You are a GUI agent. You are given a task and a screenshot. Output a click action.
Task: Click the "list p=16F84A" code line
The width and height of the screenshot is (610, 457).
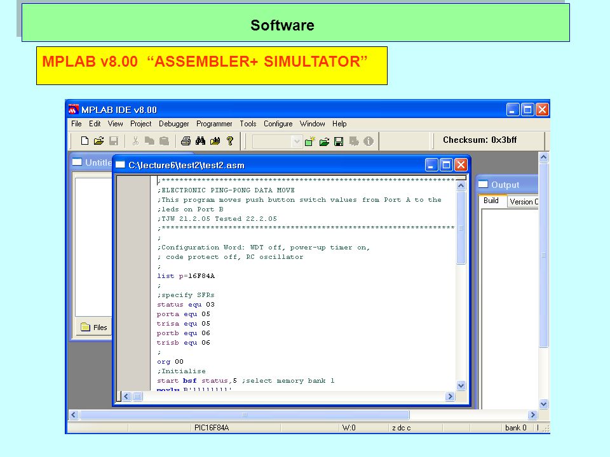click(x=186, y=276)
